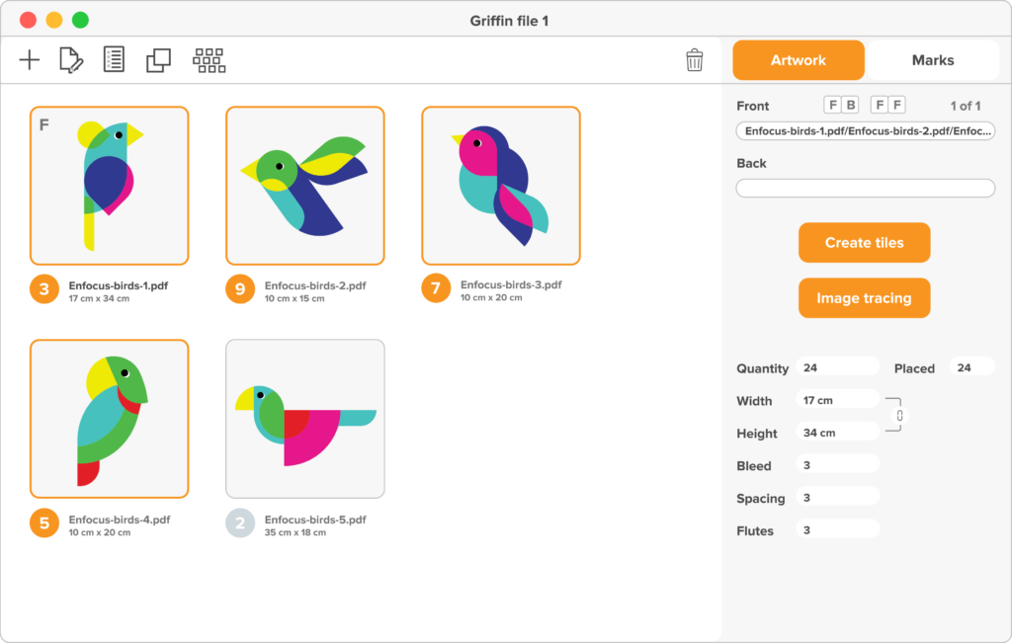The image size is (1012, 643).
Task: Toggle the first F front option
Action: pyautogui.click(x=832, y=105)
